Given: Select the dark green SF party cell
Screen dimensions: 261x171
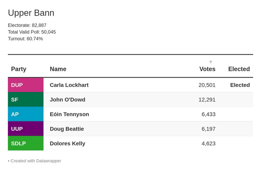Looking at the screenshot, I should pyautogui.click(x=25, y=100).
